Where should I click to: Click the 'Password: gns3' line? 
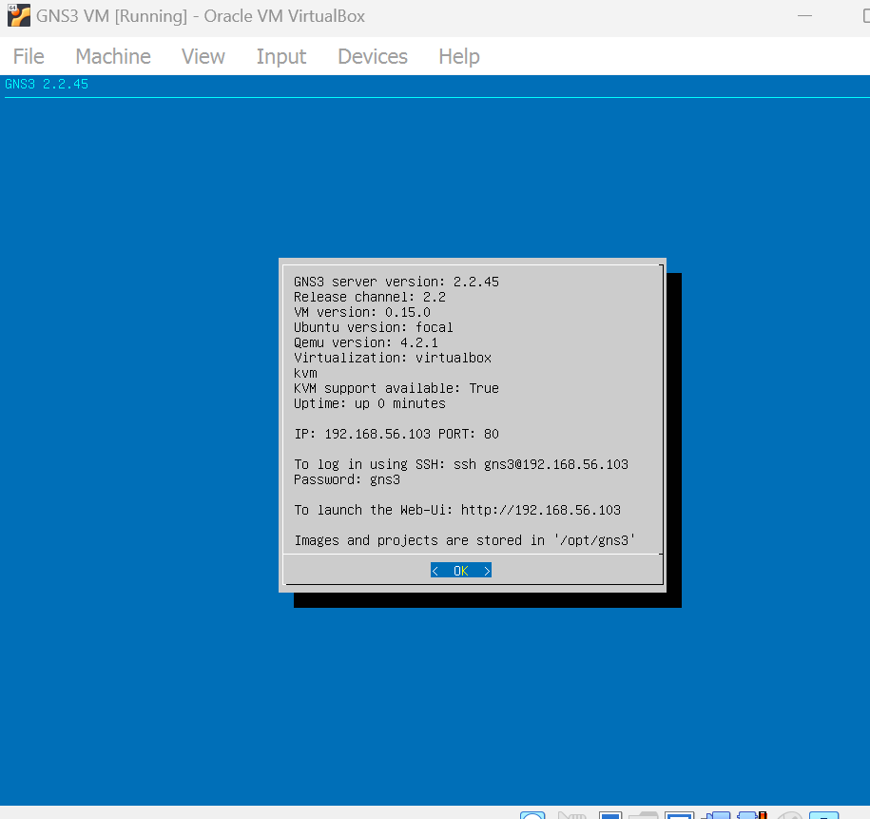point(347,479)
